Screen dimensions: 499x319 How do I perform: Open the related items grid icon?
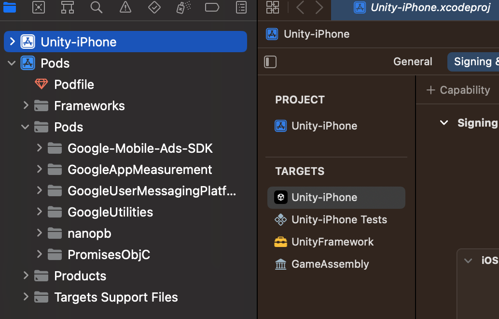[273, 7]
